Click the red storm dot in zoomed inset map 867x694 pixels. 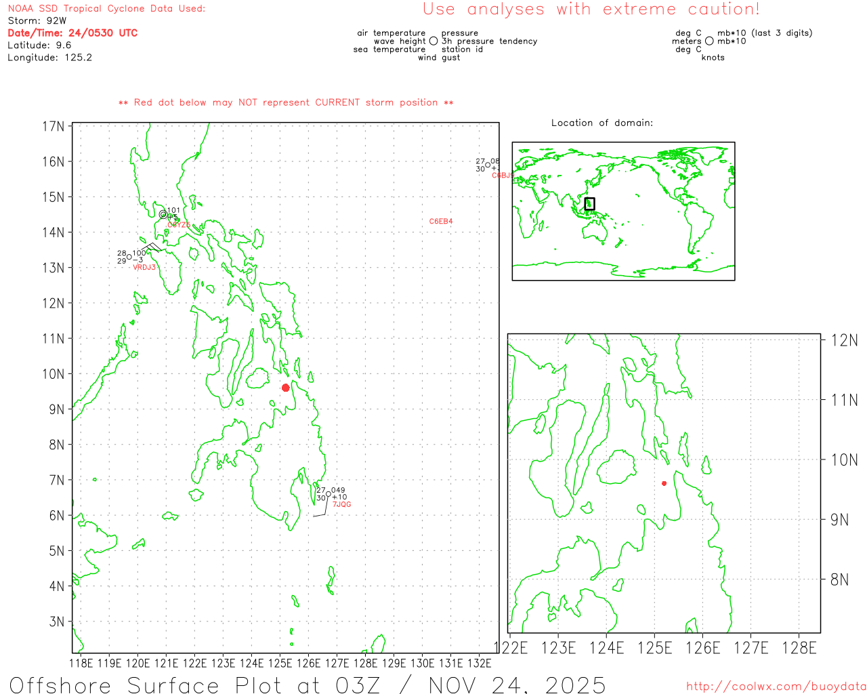(664, 483)
